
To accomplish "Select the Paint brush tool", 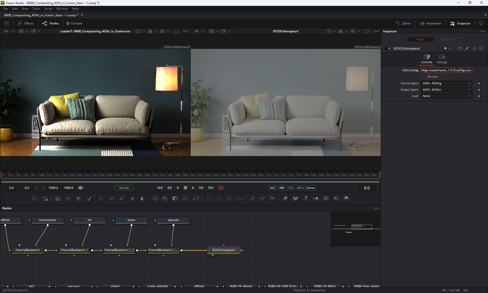I will pos(88,199).
